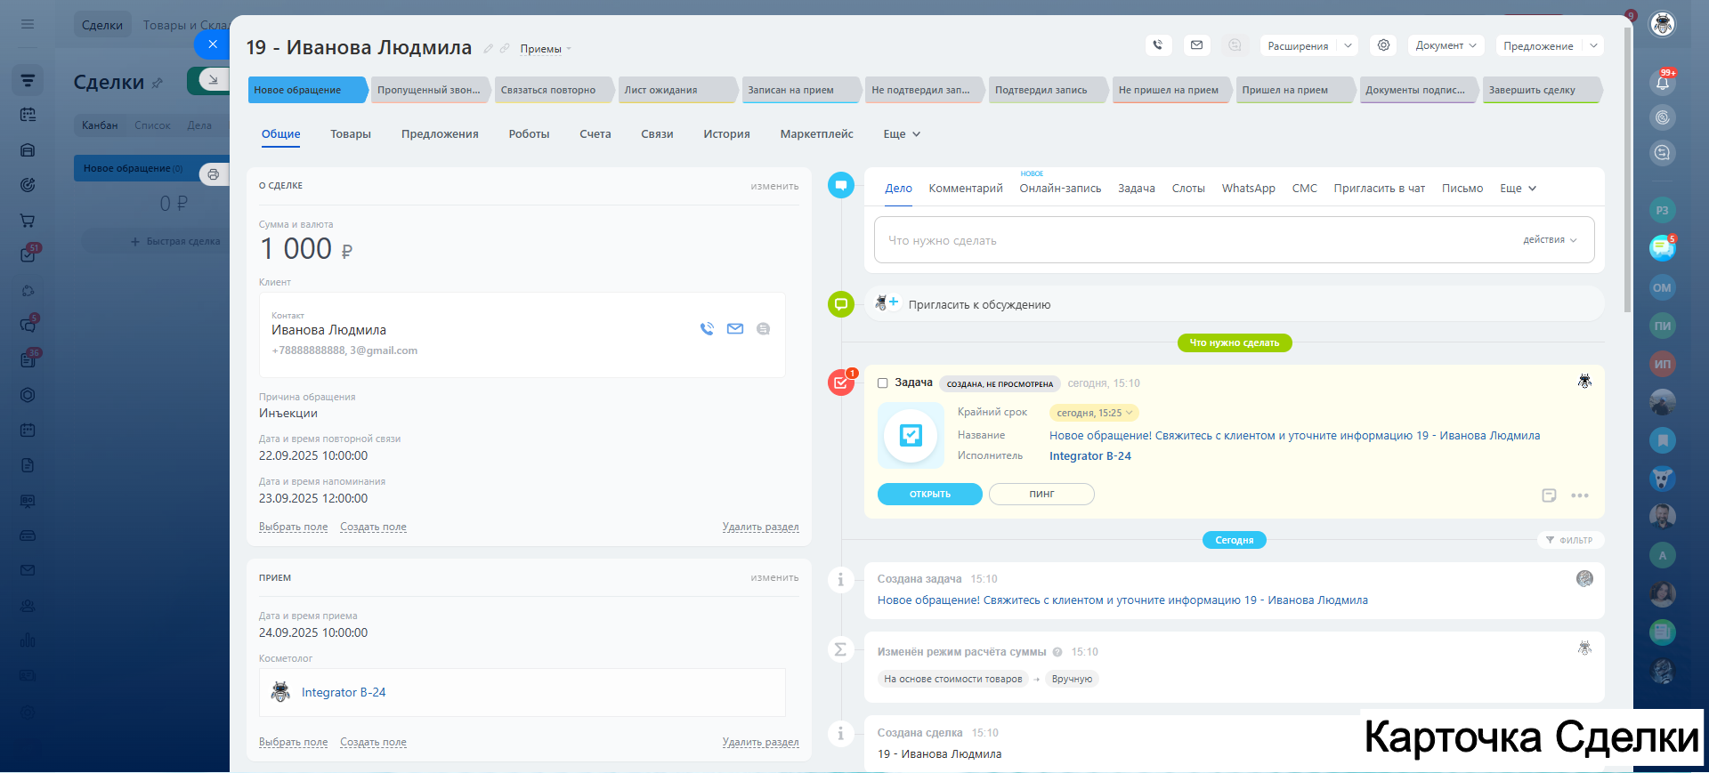Image resolution: width=1709 pixels, height=773 pixels.
Task: Click the Что нужно сделать input field
Action: coord(1193,240)
